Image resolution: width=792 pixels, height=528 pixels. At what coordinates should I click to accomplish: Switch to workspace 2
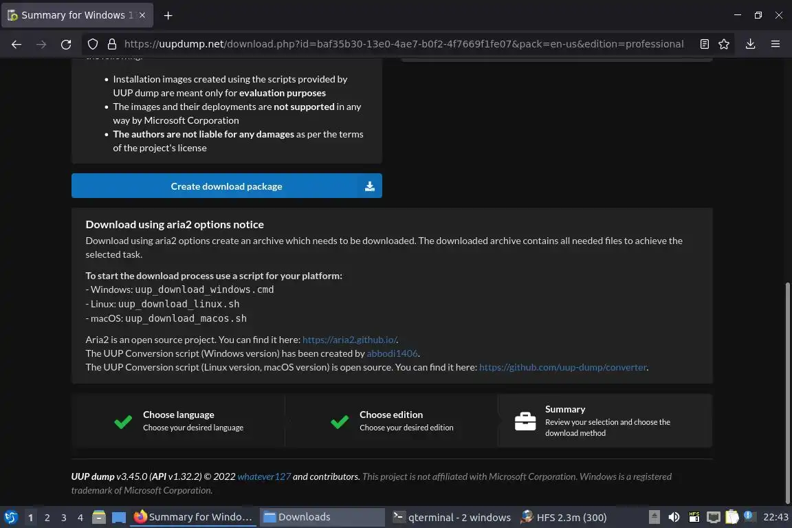pyautogui.click(x=47, y=518)
